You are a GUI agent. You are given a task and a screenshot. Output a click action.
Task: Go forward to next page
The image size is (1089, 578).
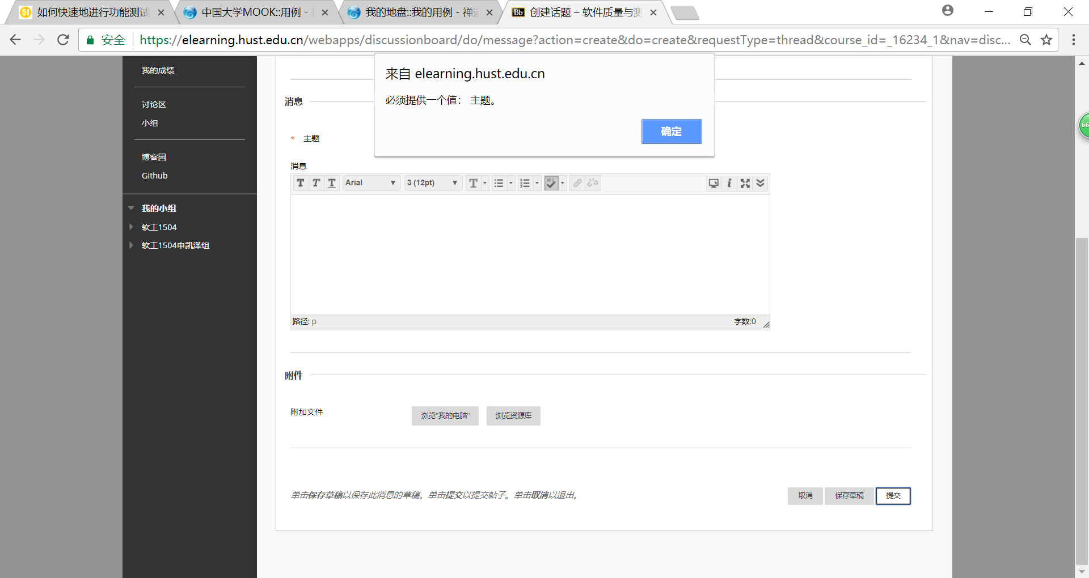39,40
